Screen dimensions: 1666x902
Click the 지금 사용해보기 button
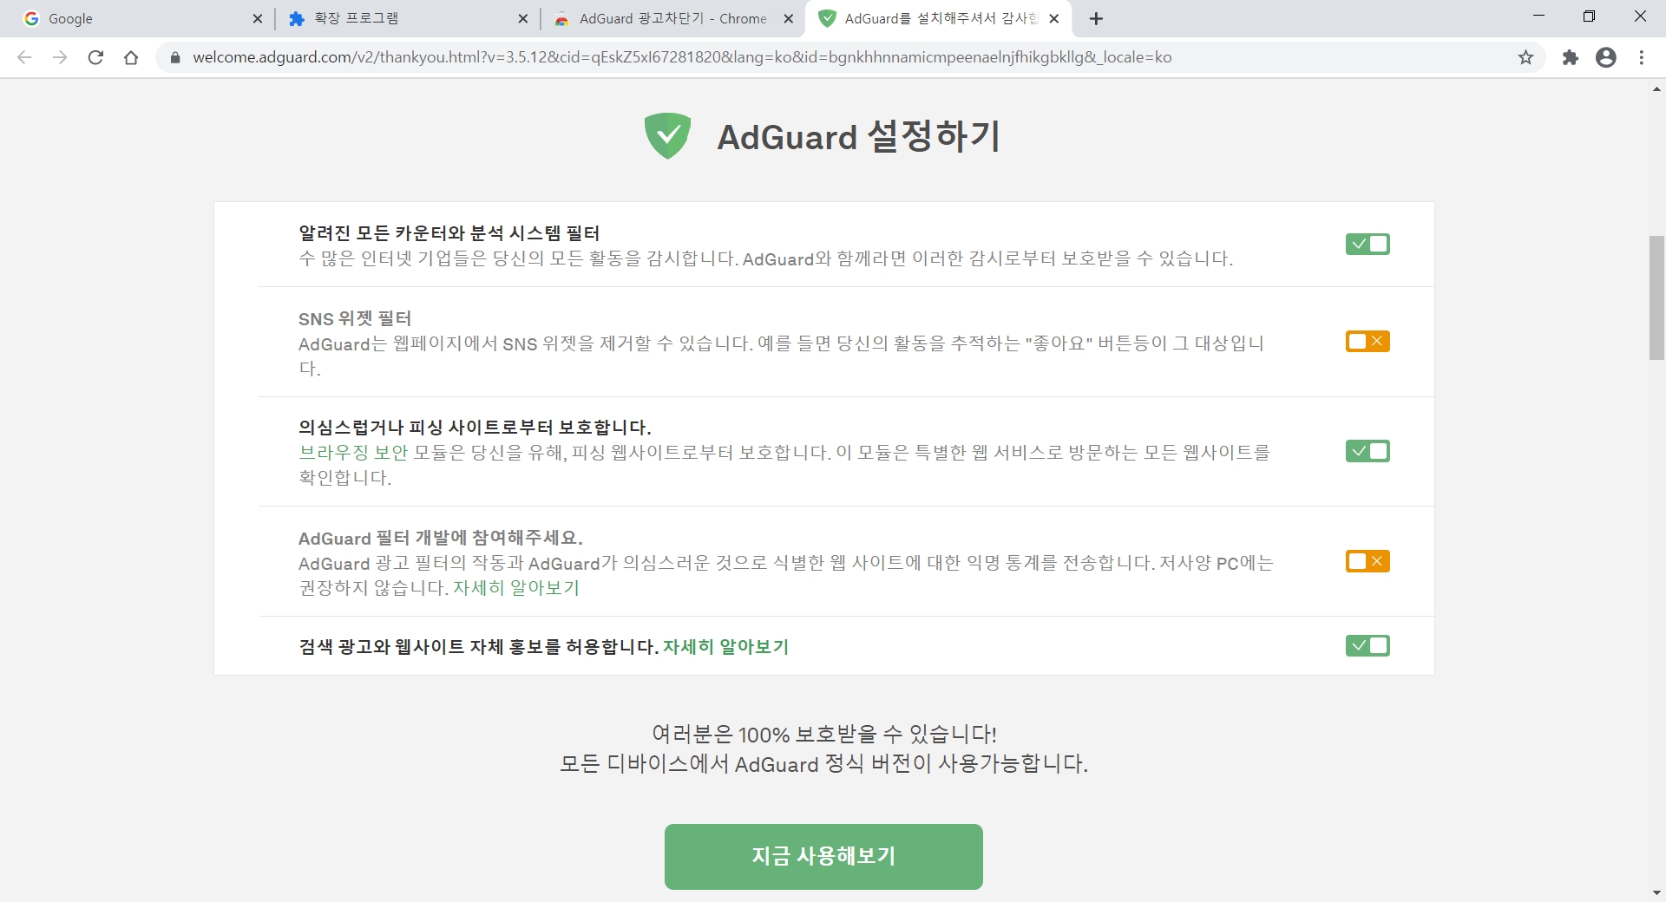[x=823, y=857]
